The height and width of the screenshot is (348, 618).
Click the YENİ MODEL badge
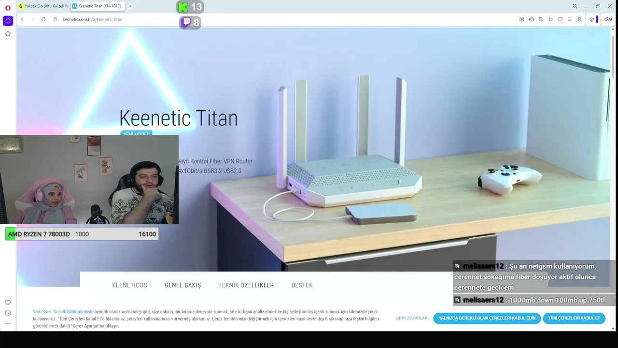[136, 134]
